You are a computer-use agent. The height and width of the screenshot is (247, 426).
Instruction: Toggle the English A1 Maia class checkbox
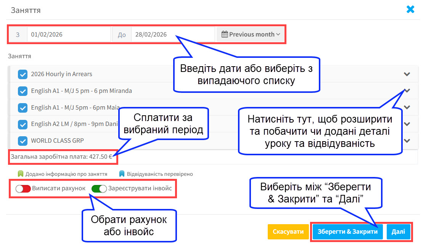(x=23, y=108)
